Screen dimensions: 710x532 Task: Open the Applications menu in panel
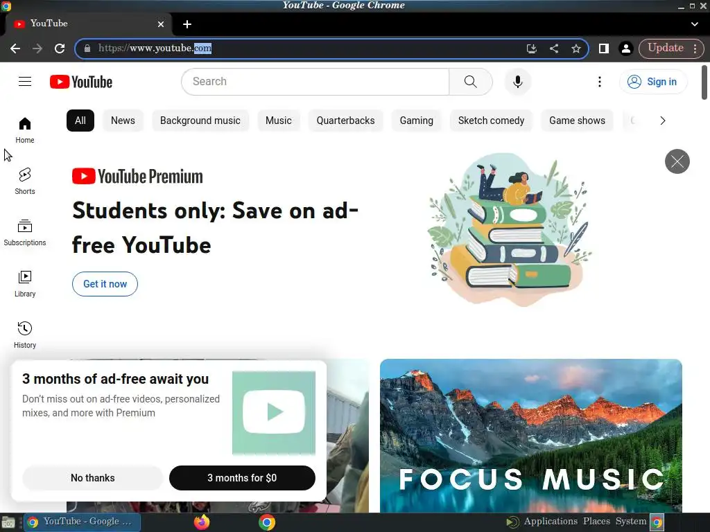[x=551, y=522]
